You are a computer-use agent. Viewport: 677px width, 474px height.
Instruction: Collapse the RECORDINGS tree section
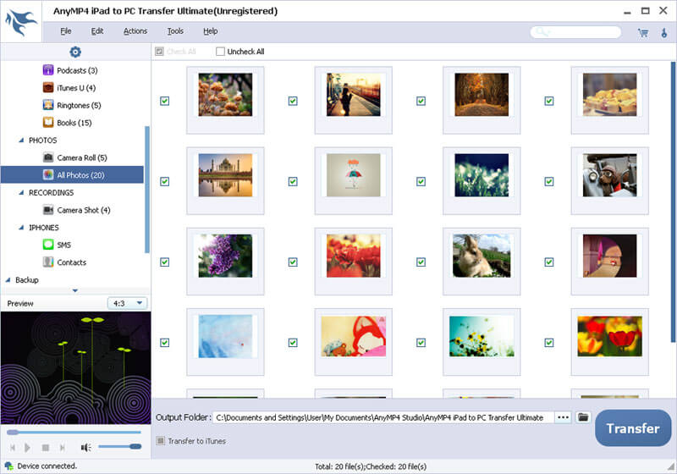21,192
